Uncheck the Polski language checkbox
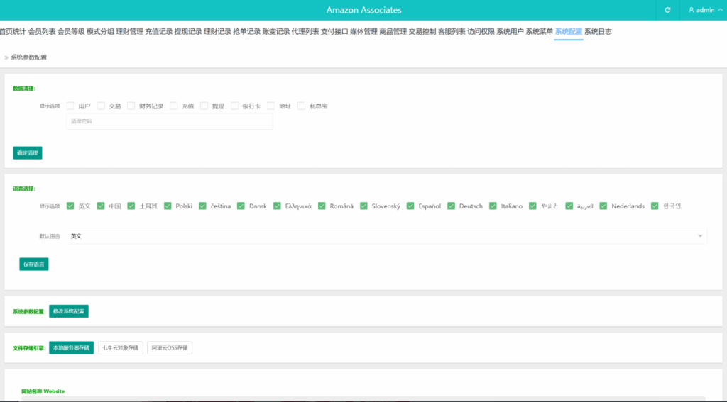Screen dimensions: 727x402 pyautogui.click(x=168, y=206)
